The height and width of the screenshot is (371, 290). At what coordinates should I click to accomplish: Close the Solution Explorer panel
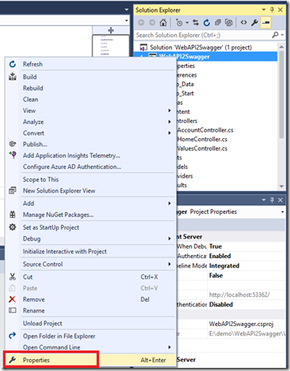click(x=281, y=9)
